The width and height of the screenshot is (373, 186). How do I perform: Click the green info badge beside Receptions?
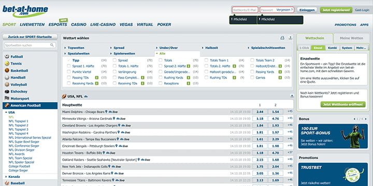click(189, 84)
